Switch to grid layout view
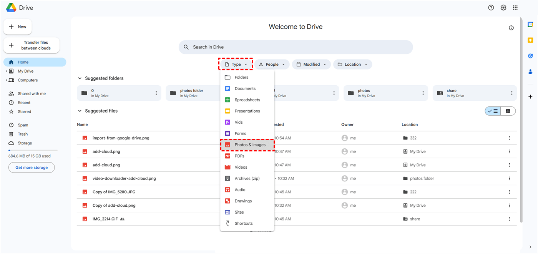This screenshot has width=538, height=254. click(508, 111)
